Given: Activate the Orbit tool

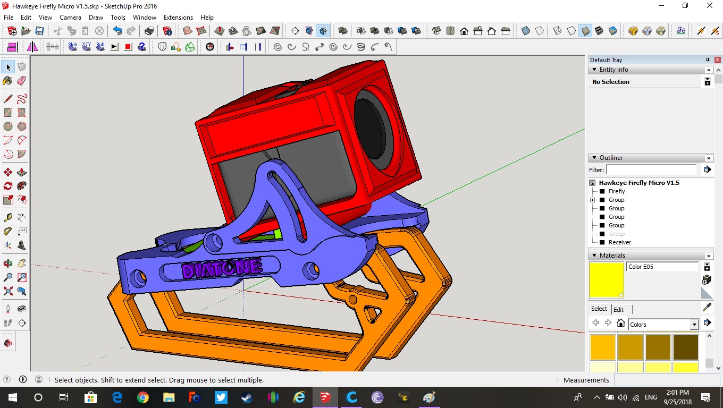Looking at the screenshot, I should pyautogui.click(x=8, y=263).
